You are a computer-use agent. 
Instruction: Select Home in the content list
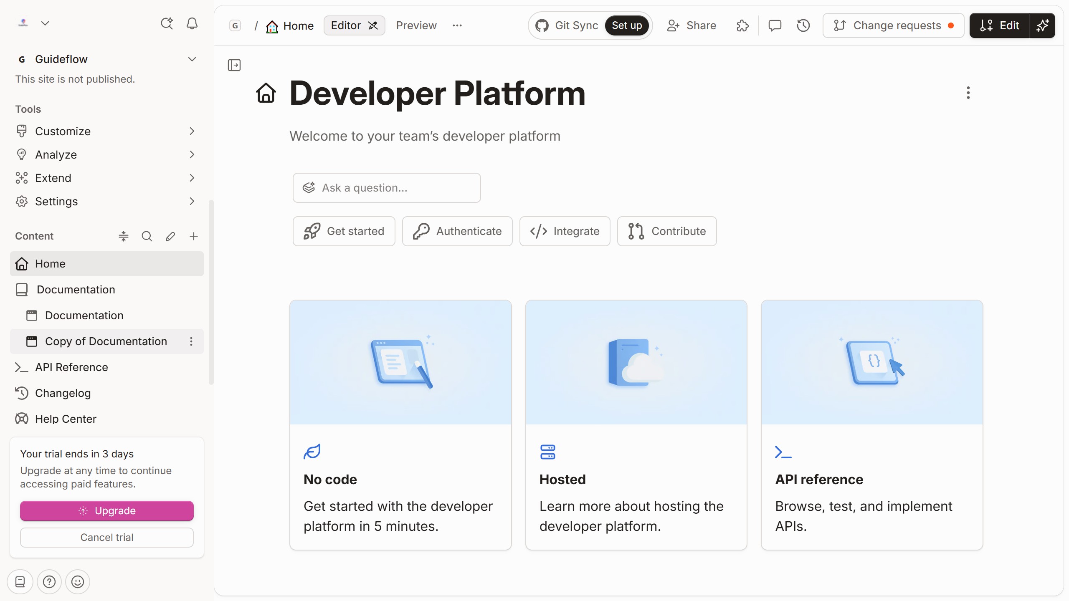point(107,264)
